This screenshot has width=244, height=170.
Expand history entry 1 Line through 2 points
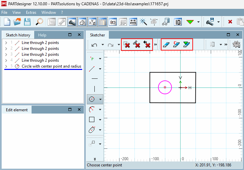tap(6, 43)
